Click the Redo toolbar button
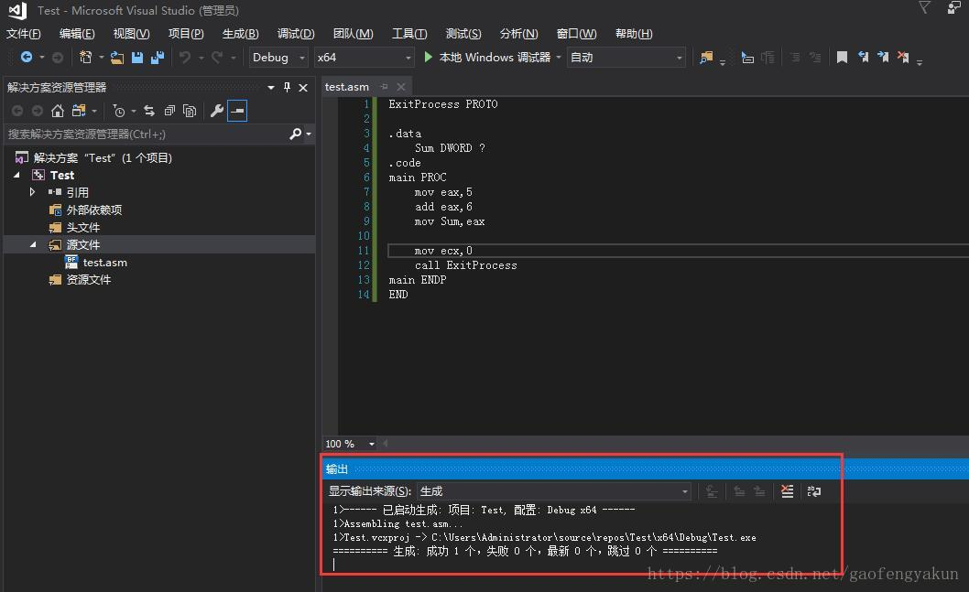This screenshot has width=969, height=592. 215,57
